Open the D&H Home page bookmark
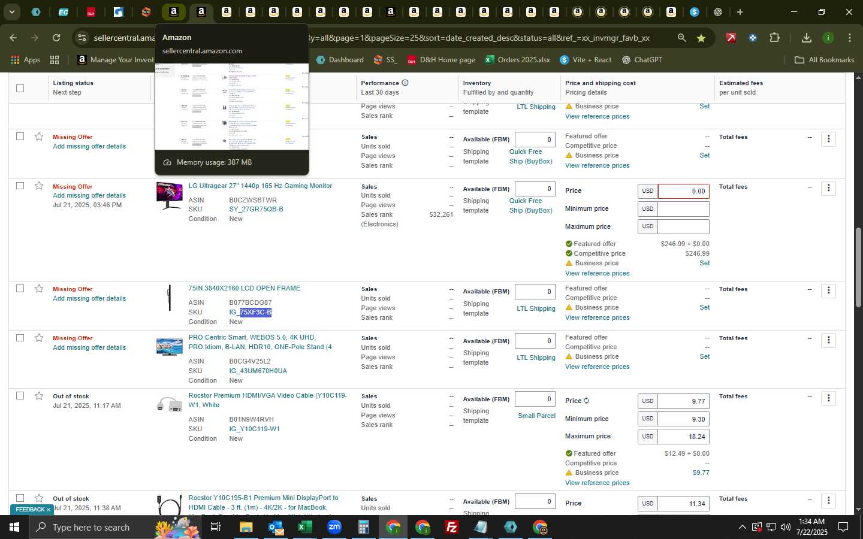 tap(441, 60)
